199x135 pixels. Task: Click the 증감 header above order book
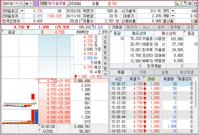(12, 32)
